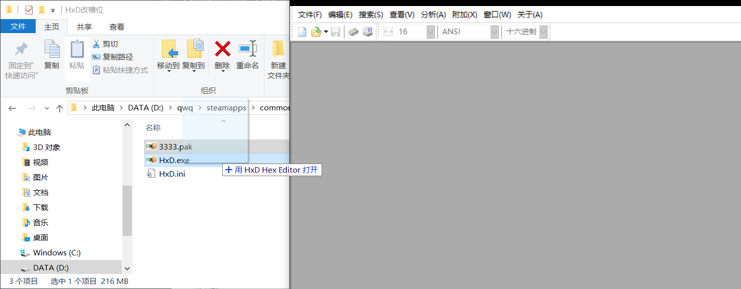Click the HxD open file folder icon

316,32
